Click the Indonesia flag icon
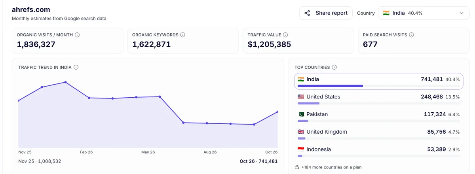This screenshot has height=174, width=475. pyautogui.click(x=301, y=149)
